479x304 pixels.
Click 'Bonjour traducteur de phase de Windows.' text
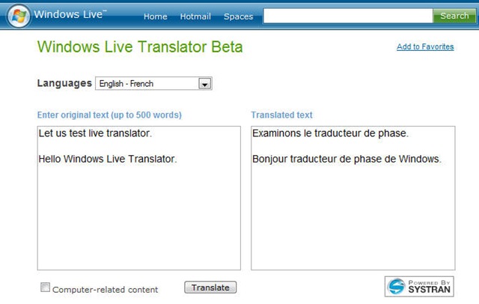pos(347,159)
